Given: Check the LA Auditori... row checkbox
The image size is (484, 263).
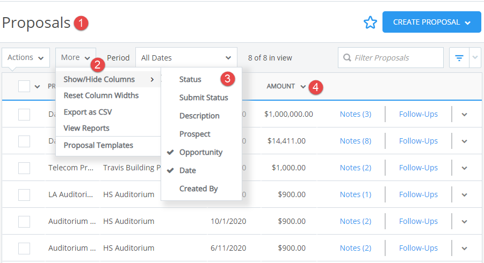Looking at the screenshot, I should (24, 195).
